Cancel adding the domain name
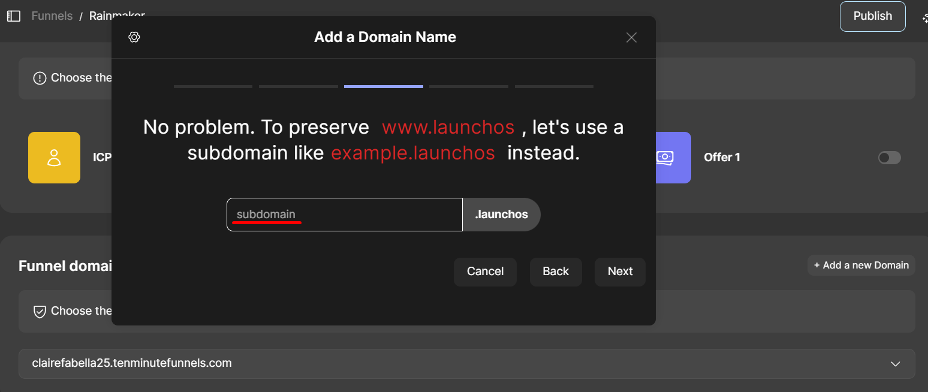This screenshot has width=928, height=392. [x=485, y=272]
